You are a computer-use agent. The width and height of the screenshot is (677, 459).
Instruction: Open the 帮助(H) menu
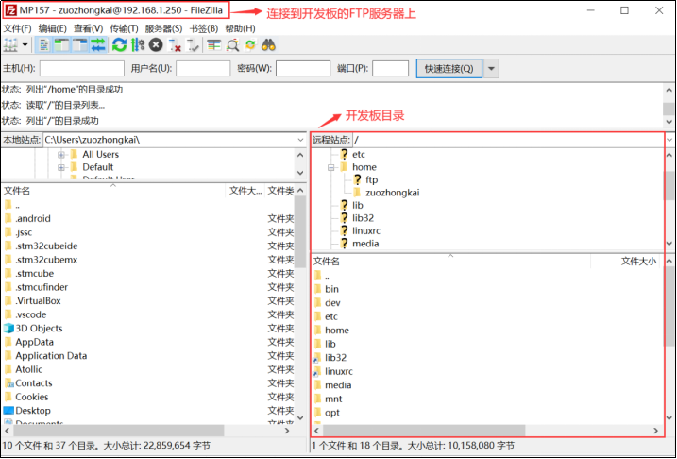pos(241,28)
